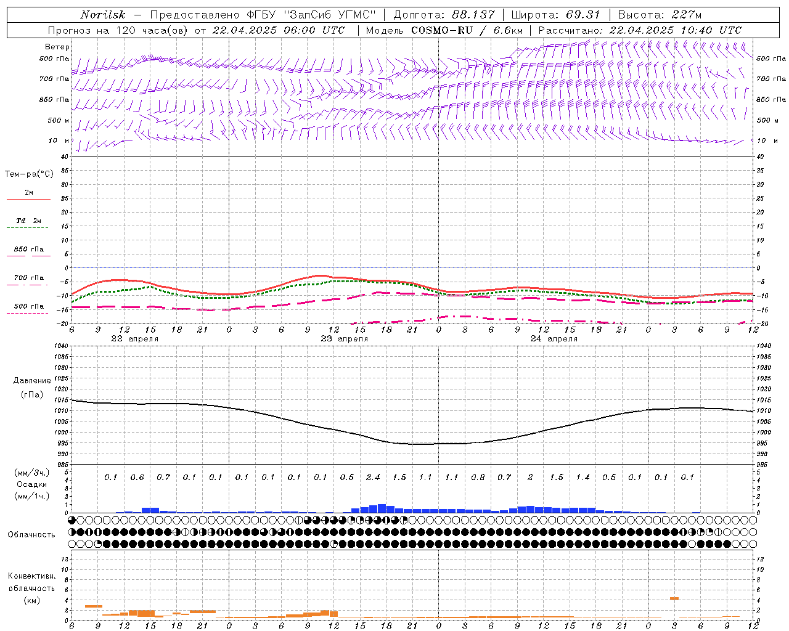Select 'Модель COSMO-RU / 6.6км' text
The height and width of the screenshot is (631, 789).
pos(444,30)
